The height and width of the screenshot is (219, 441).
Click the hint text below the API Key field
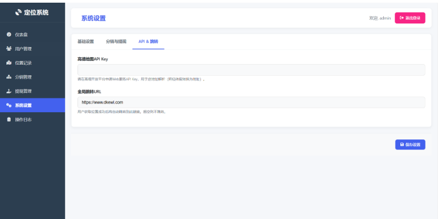(141, 79)
